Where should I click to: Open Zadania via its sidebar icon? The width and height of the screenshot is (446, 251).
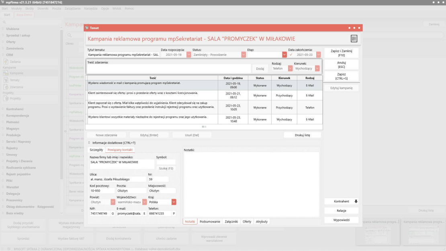point(6,61)
